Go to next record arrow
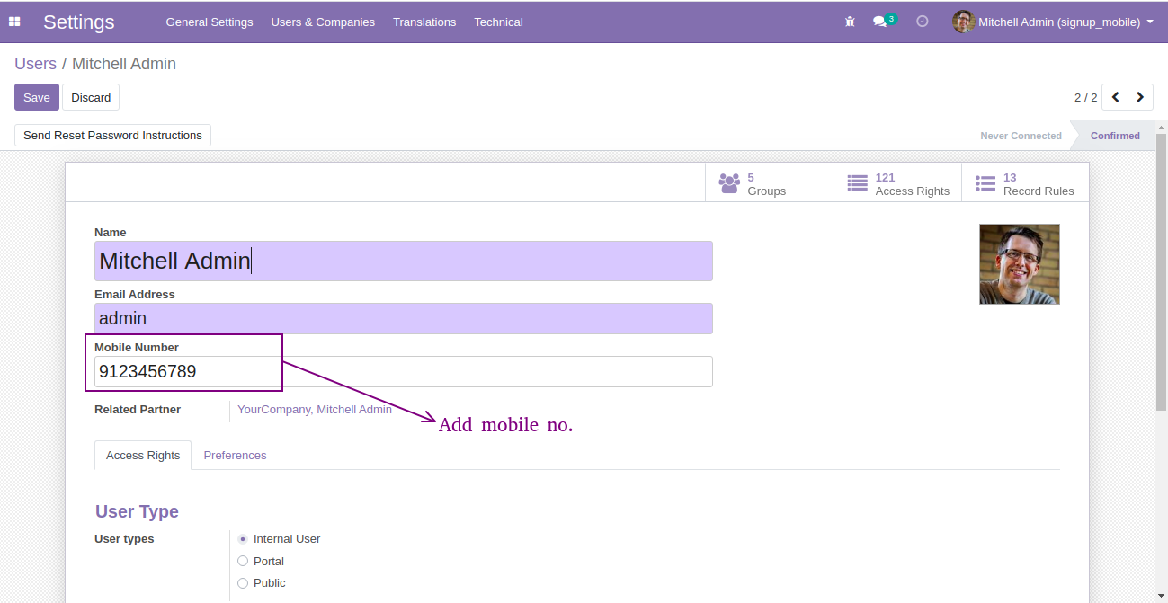This screenshot has height=603, width=1168. 1141,97
